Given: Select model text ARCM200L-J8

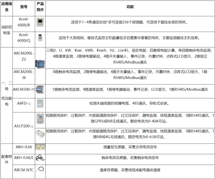Looking at the screenshot, I should [x=24, y=75].
